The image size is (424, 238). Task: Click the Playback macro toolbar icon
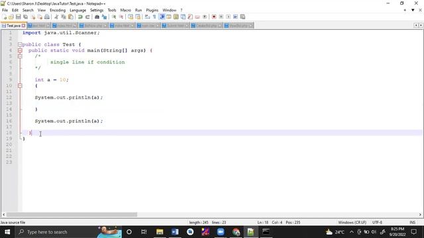point(228,17)
